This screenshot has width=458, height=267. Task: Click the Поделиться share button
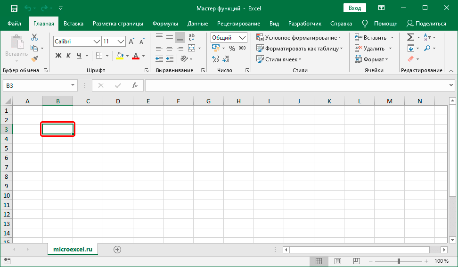(426, 24)
